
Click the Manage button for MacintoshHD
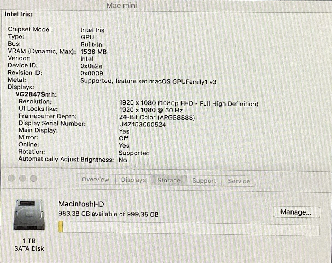[x=296, y=212]
